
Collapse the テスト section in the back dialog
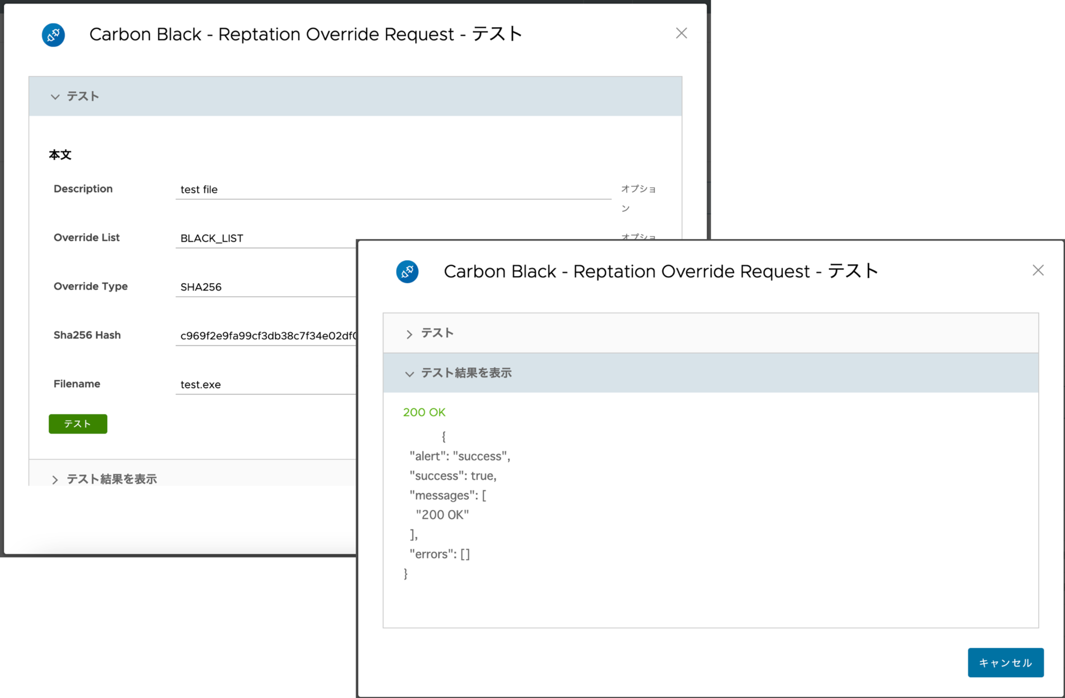[355, 96]
